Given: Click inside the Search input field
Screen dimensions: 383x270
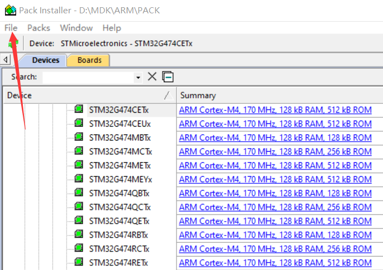Looking at the screenshot, I should click(x=89, y=77).
